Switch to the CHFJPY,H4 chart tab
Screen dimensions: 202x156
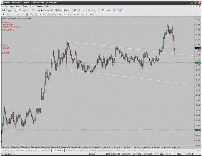[x=144, y=150]
